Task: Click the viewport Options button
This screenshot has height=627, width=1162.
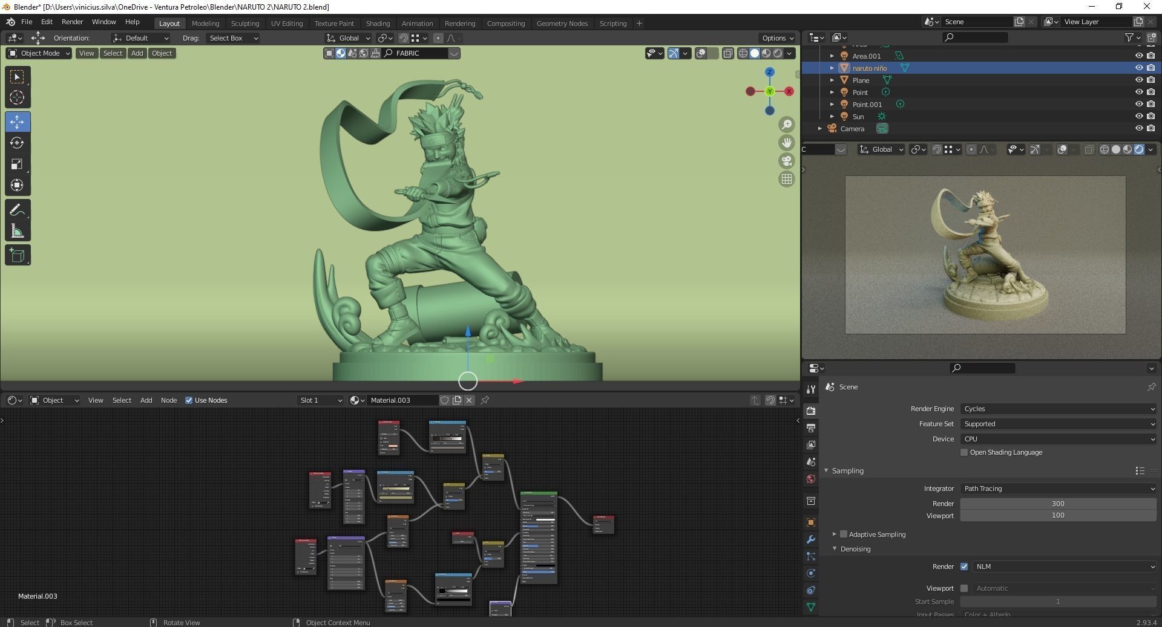Action: (x=778, y=38)
